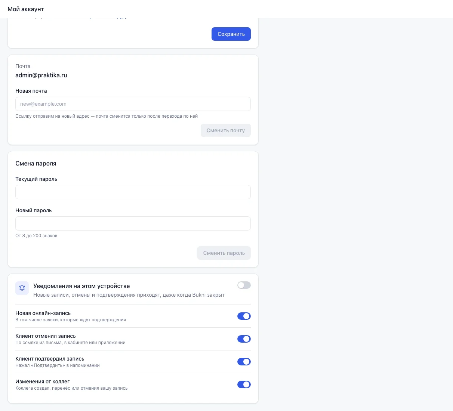
Task: Click «По ссылке из письма» subtext
Action: [70, 343]
